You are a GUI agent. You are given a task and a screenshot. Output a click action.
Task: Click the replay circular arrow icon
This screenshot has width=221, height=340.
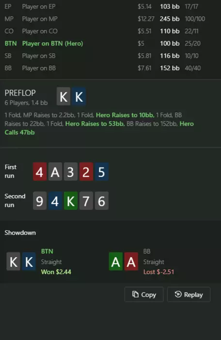(178, 294)
